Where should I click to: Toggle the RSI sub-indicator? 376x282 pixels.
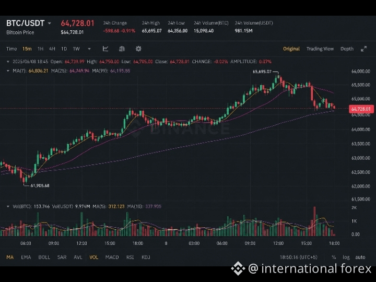click(x=130, y=257)
